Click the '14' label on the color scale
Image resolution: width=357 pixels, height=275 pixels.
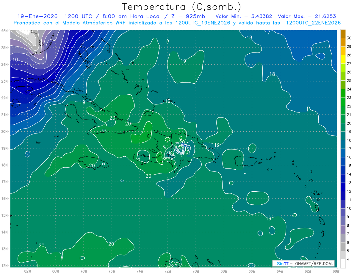[349, 174]
